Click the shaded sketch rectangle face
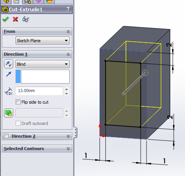Image resolution: width=185 pixels, height=176 pixels. [x=123, y=94]
